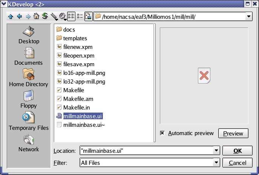The image size is (259, 175).
Task: Open Home Directory in the sidebar
Action: pos(28,78)
